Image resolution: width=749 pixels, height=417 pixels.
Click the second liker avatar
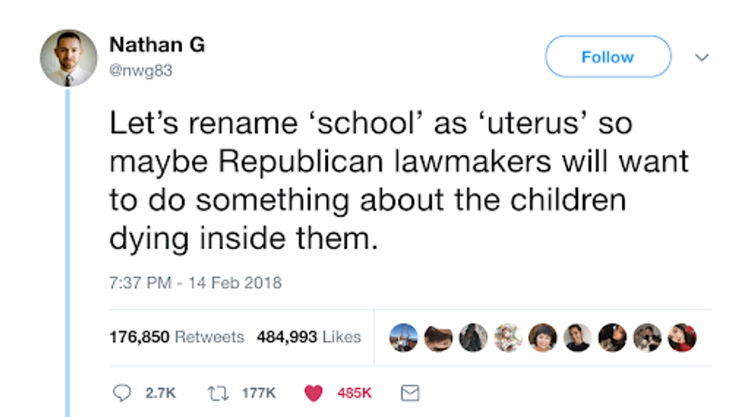click(438, 338)
